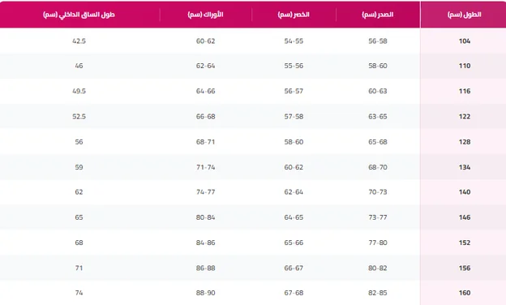Highlight inseam value 49.5 in row 116
Screen dimensions: 506x305
point(79,91)
